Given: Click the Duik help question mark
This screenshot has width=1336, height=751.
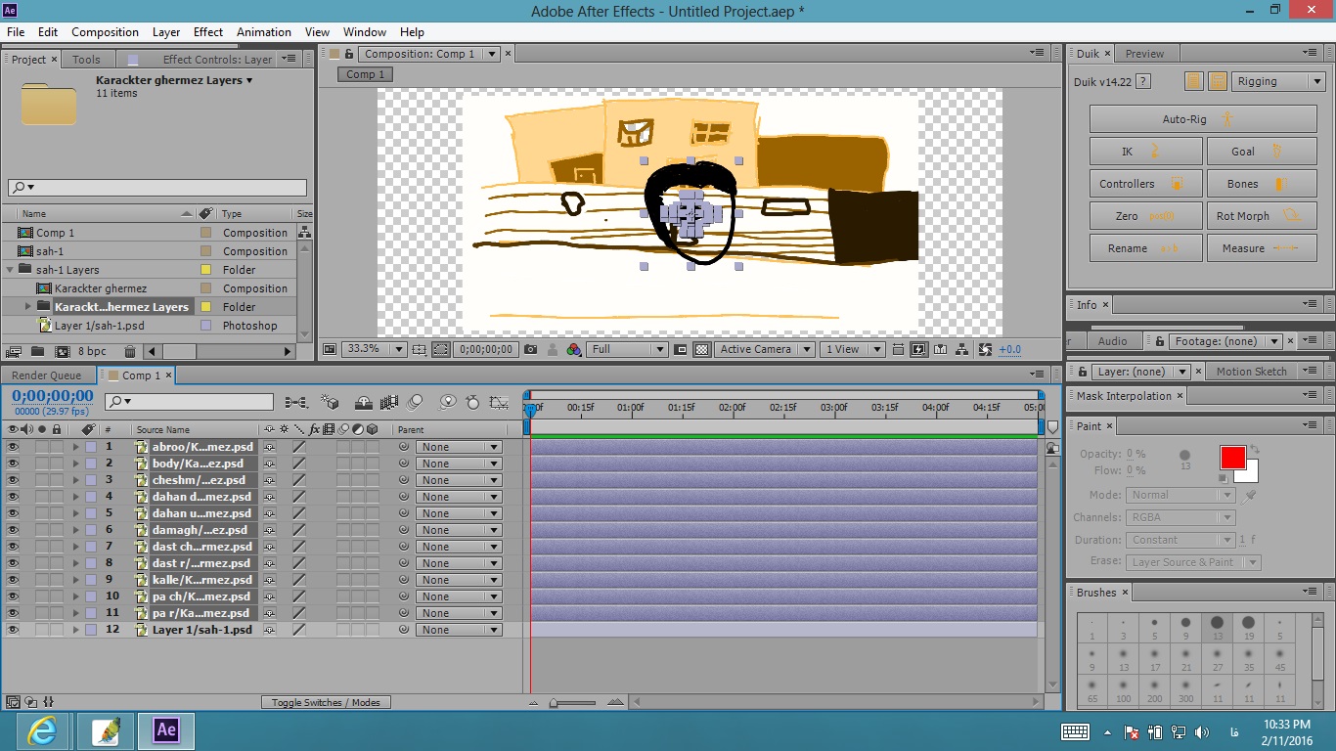Looking at the screenshot, I should tap(1142, 82).
